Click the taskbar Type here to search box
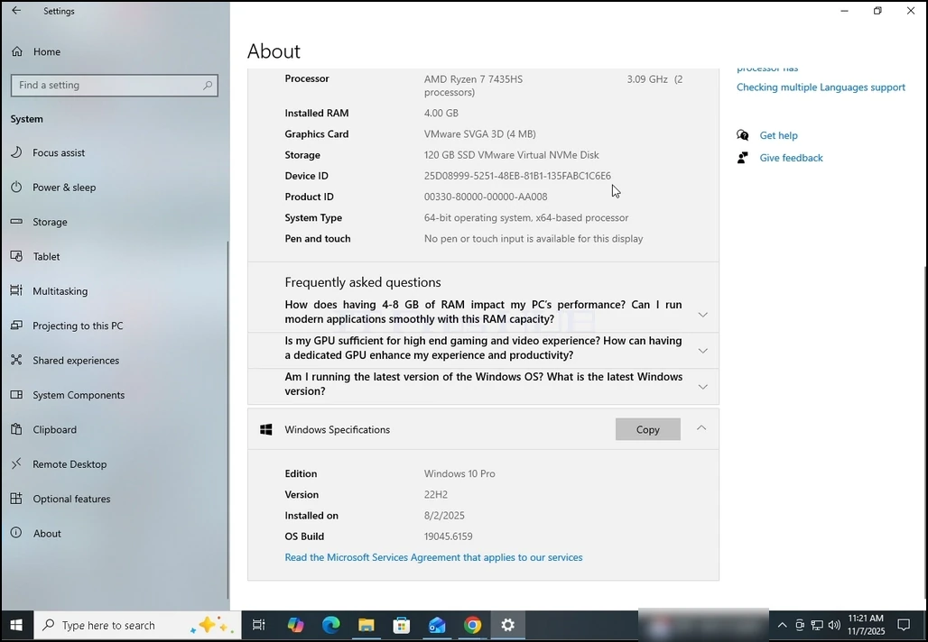This screenshot has height=642, width=928. pyautogui.click(x=137, y=626)
